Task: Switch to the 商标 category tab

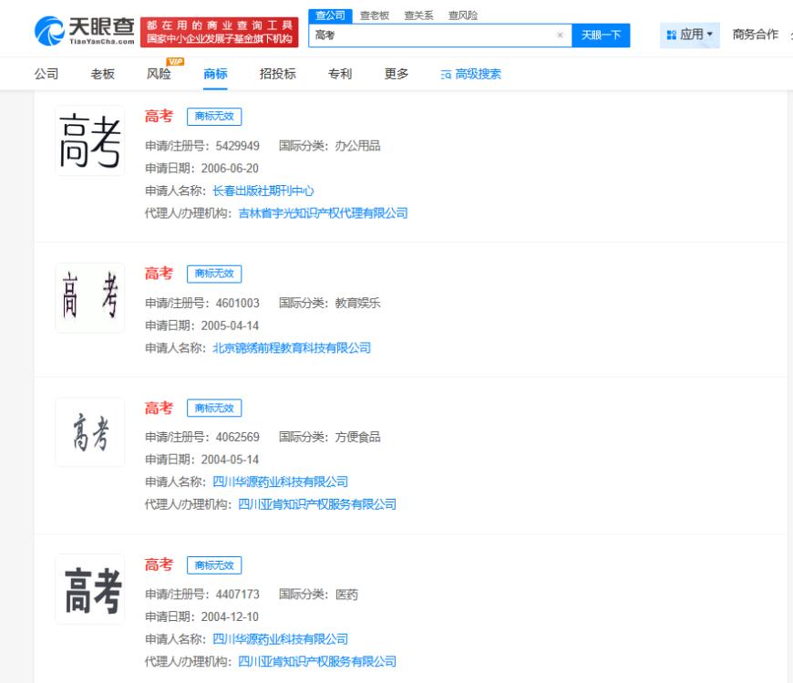Action: (x=215, y=74)
